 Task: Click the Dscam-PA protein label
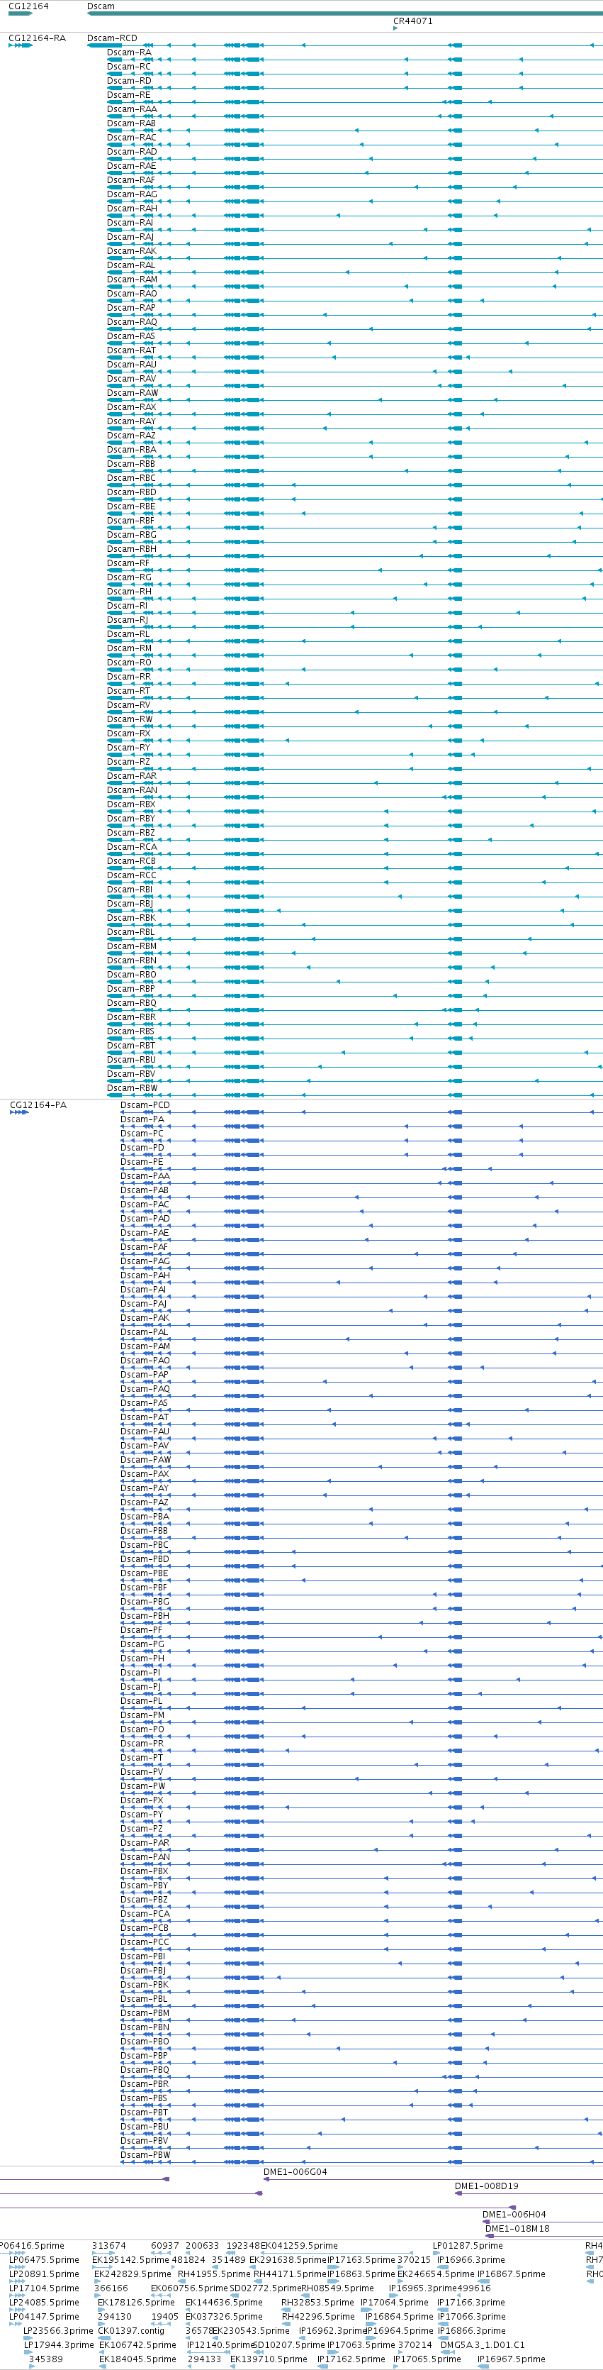click(x=142, y=1119)
